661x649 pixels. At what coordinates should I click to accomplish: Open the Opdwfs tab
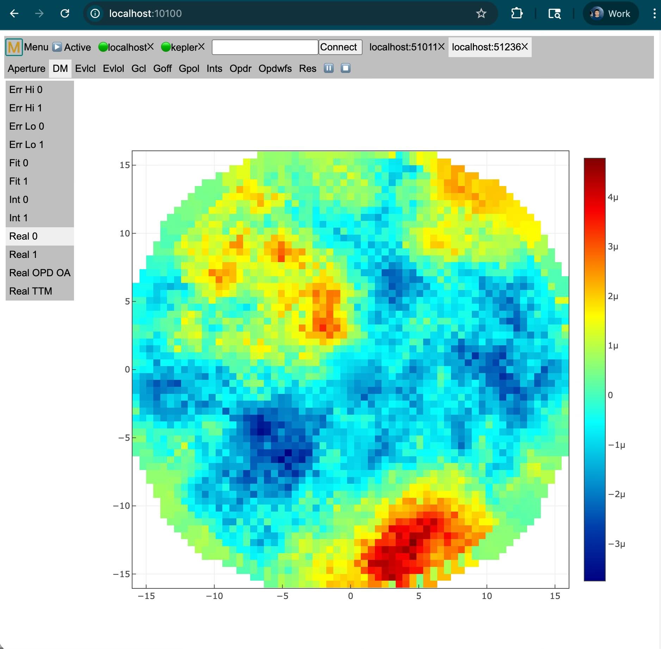tap(275, 68)
